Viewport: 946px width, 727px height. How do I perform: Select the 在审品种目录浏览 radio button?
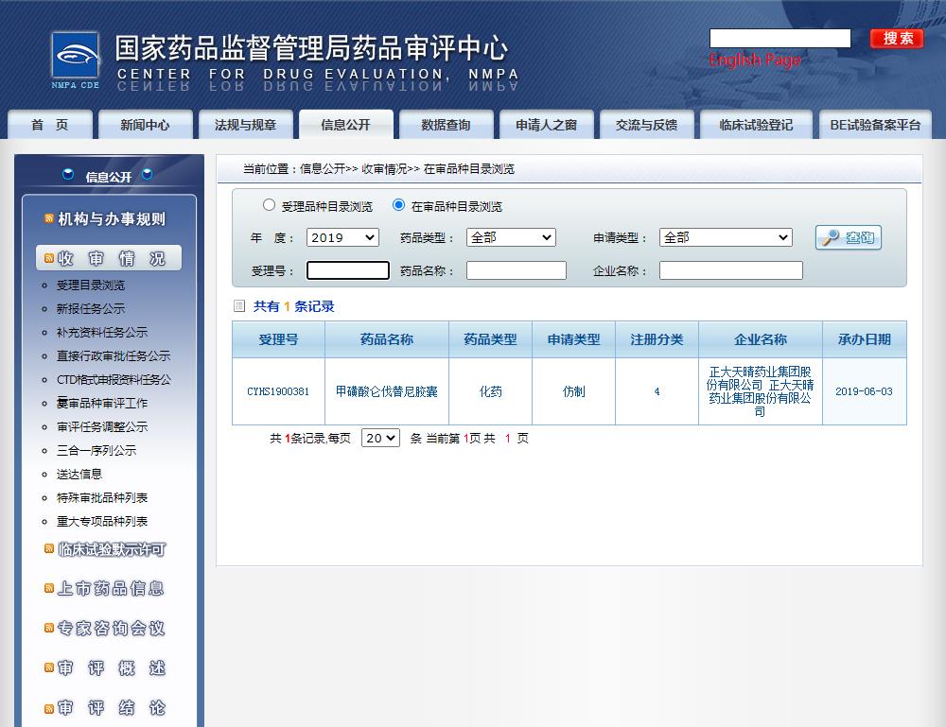point(398,205)
